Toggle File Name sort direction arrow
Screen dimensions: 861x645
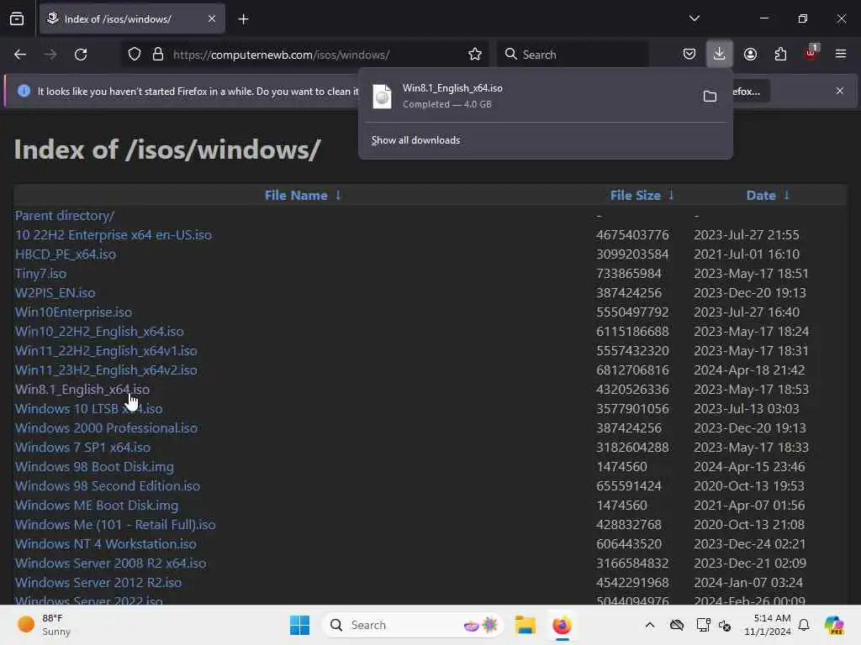[x=338, y=195]
